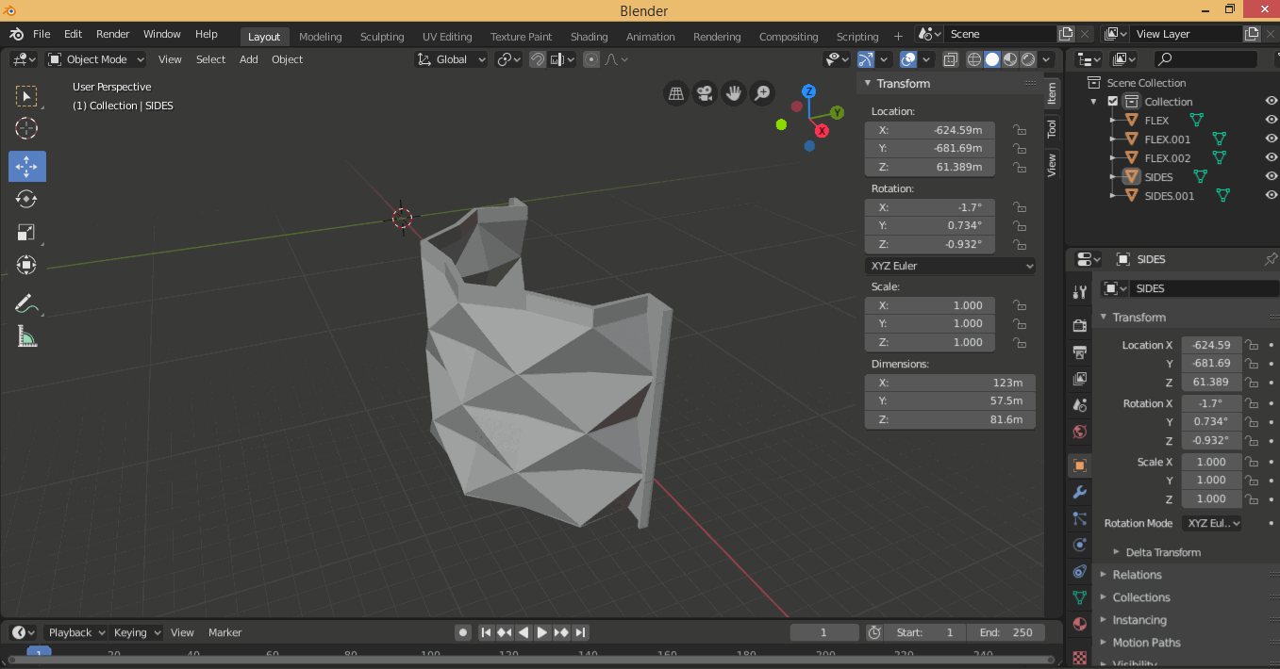Select the Move tool in toolbar

point(26,167)
